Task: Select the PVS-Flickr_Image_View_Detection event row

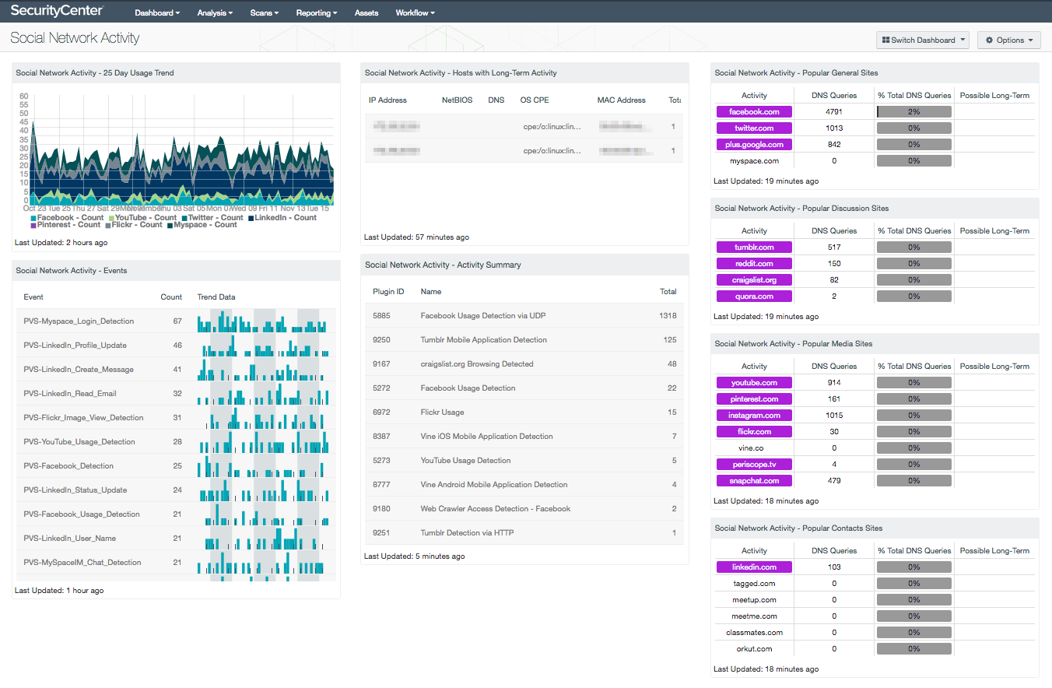Action: tap(176, 418)
